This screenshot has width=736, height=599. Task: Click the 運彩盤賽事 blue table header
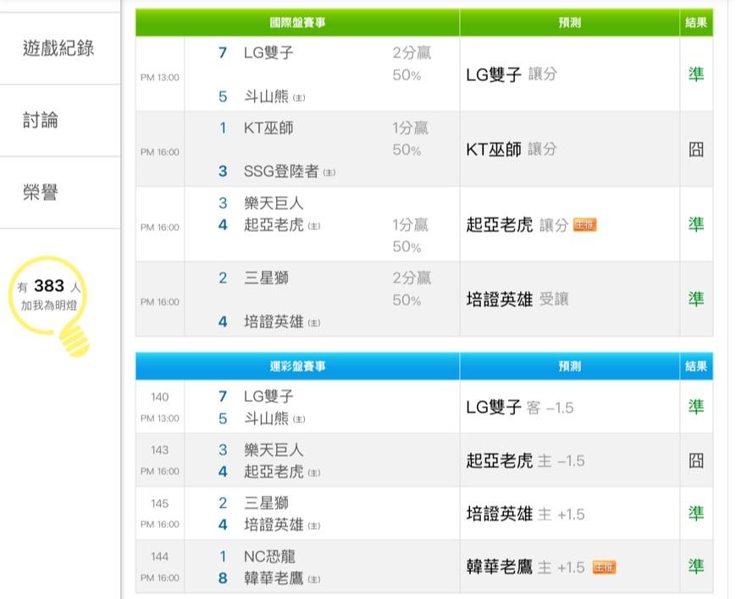[297, 366]
